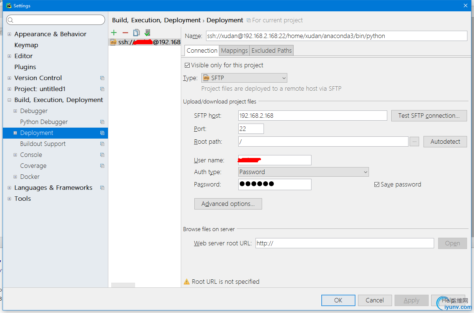Expand the Editor tree node
474x313 pixels.
[x=9, y=56]
